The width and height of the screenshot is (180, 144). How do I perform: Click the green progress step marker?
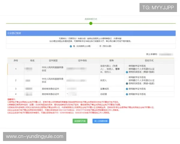pyautogui.click(x=91, y=23)
